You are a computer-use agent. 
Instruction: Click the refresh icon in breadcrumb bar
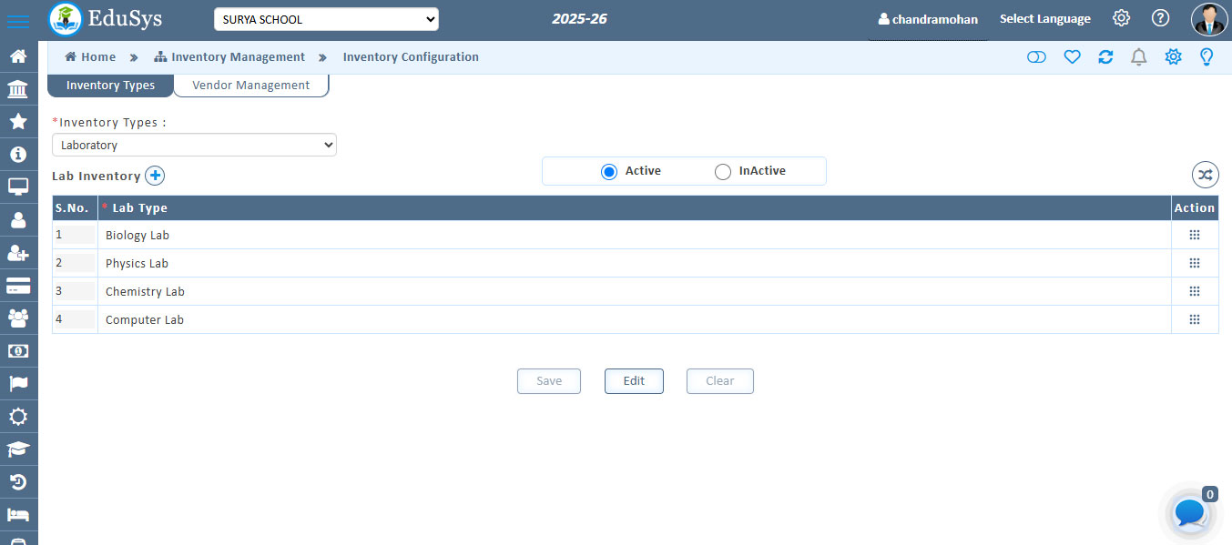(1105, 57)
